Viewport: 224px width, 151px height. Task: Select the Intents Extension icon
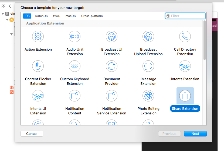coord(185,66)
